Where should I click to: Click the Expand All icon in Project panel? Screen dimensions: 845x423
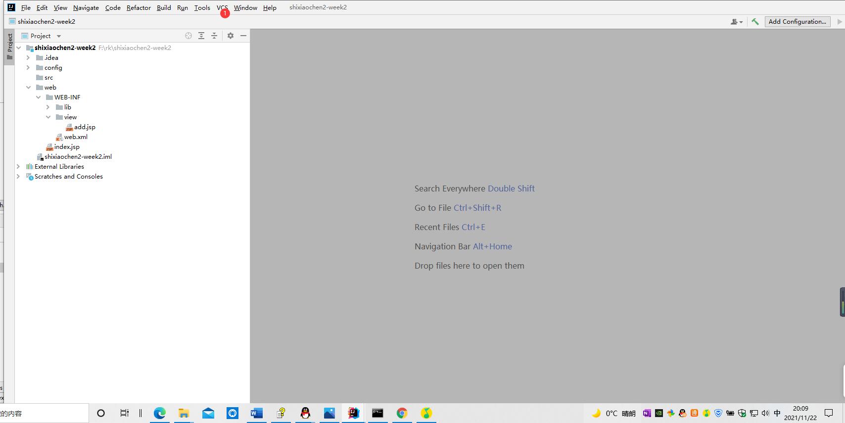[x=201, y=36]
